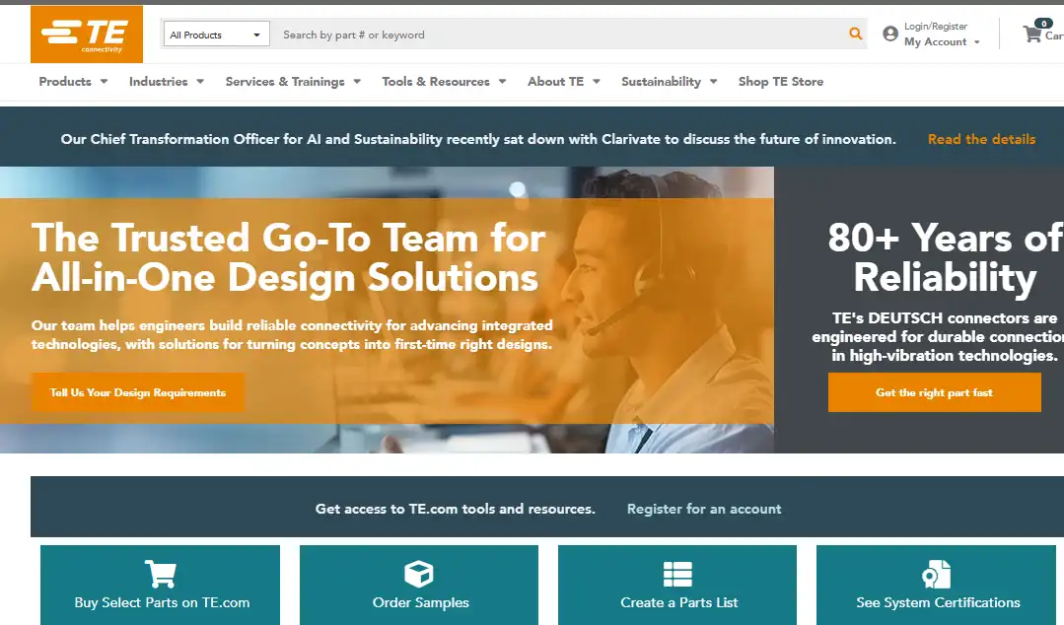Expand the Tools & Resources menu arrow
Image resolution: width=1064 pixels, height=625 pixels.
[x=502, y=82]
